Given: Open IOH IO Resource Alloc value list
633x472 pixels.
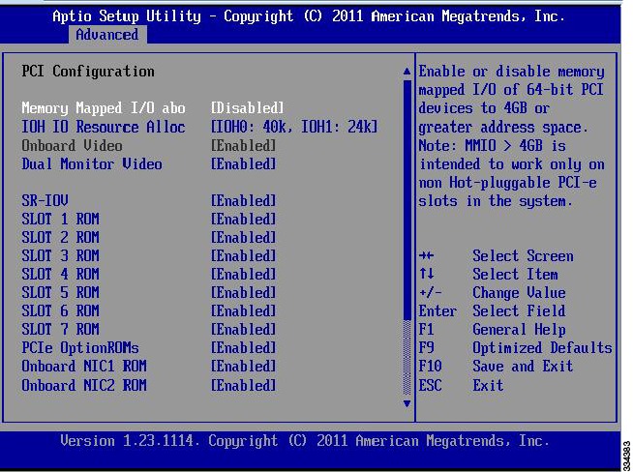Looking at the screenshot, I should (x=294, y=127).
